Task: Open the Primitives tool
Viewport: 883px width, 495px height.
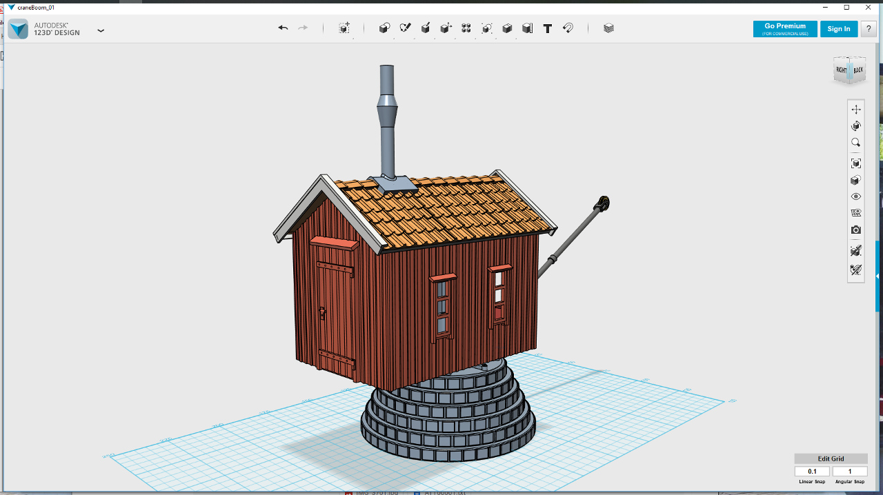Action: [x=385, y=28]
